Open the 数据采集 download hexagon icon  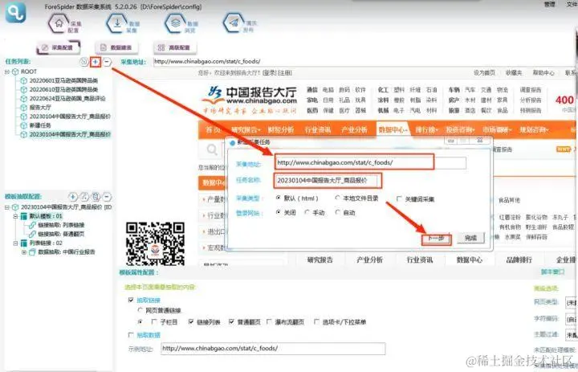pyautogui.click(x=117, y=23)
